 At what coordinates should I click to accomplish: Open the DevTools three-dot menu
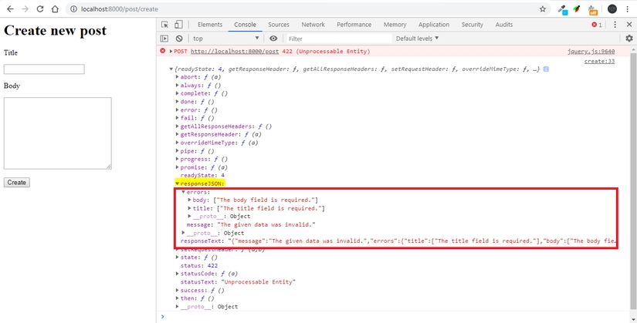point(615,25)
